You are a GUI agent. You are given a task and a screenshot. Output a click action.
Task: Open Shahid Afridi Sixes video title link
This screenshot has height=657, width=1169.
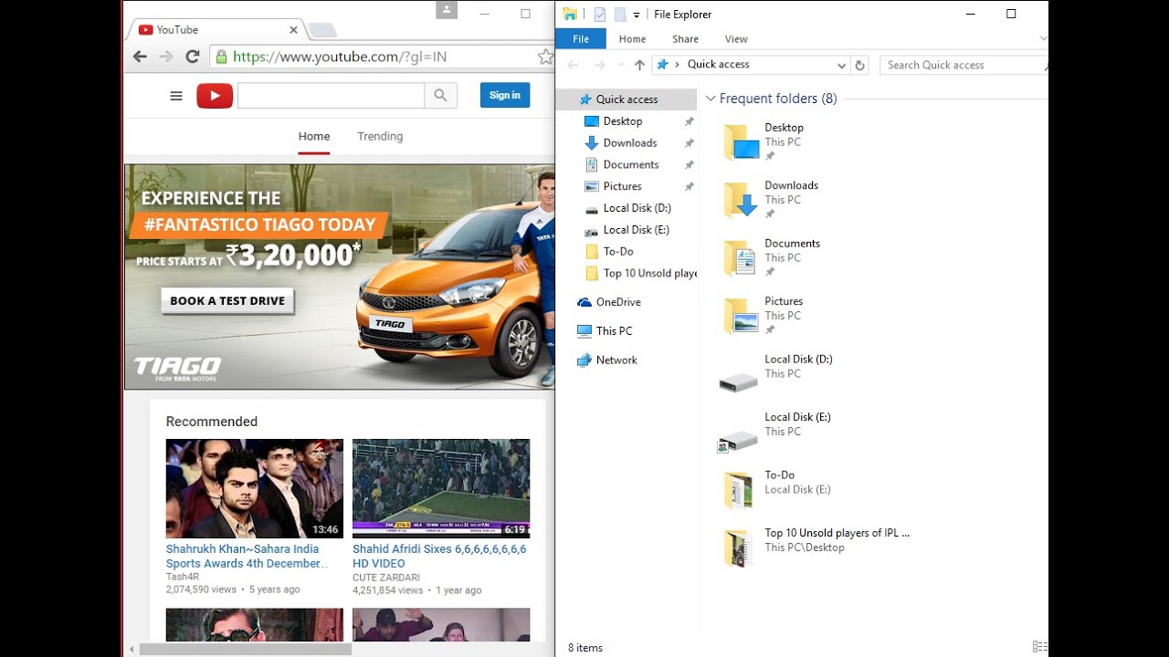(439, 556)
